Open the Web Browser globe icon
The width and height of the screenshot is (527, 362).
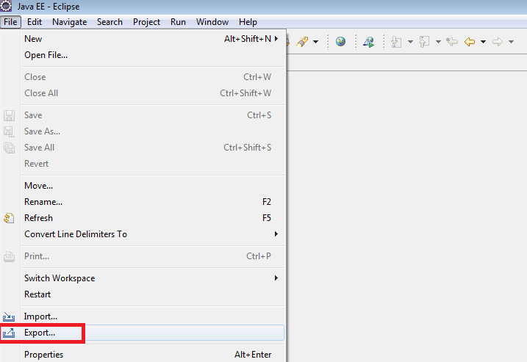pos(340,41)
